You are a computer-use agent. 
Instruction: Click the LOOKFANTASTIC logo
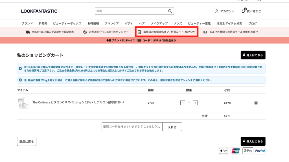(x=39, y=11)
